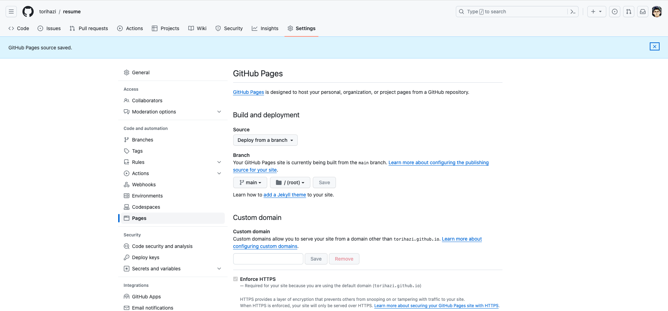Expand the Rules section chevron
This screenshot has height=311, width=668.
coord(219,162)
